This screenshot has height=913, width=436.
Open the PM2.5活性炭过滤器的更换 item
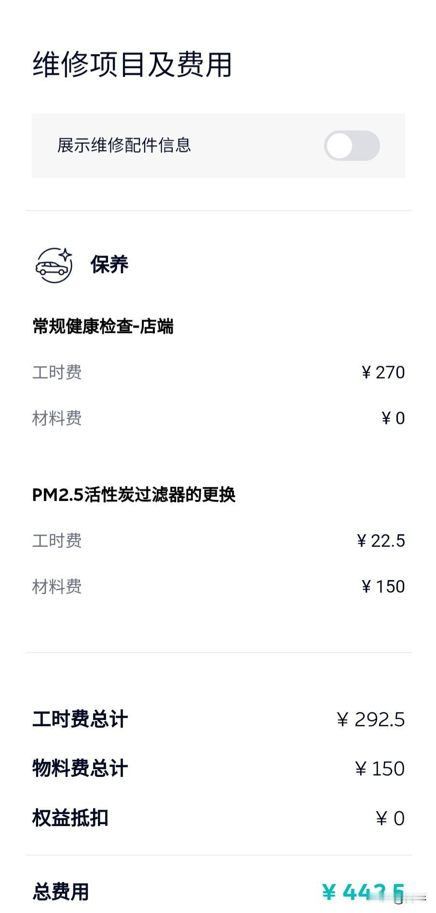point(134,495)
